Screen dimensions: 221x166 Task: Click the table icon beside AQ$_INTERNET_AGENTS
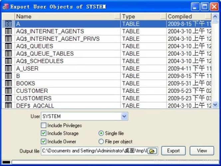point(8,31)
